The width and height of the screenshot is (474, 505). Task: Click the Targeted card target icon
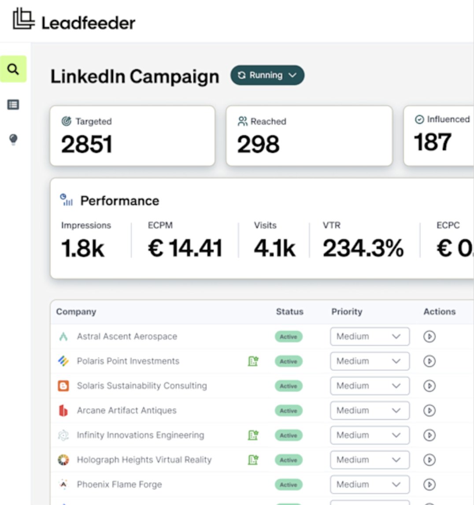coord(67,121)
